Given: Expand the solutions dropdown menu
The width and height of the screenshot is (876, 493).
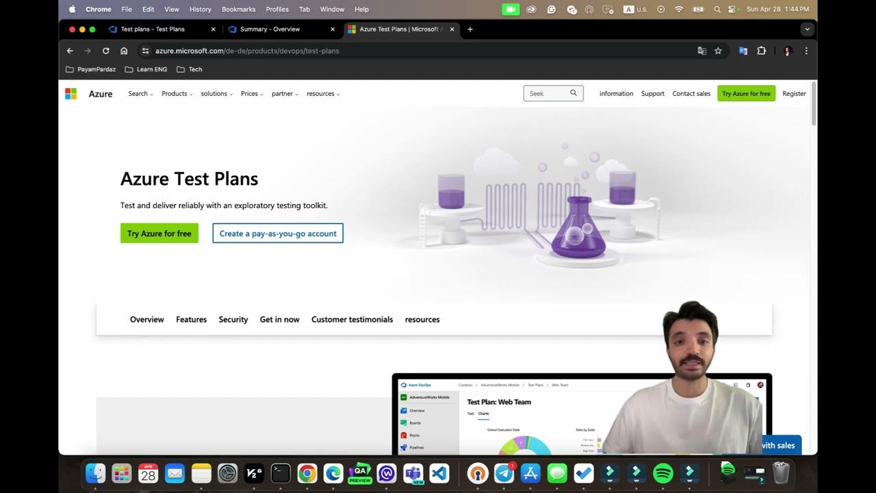Looking at the screenshot, I should [216, 94].
